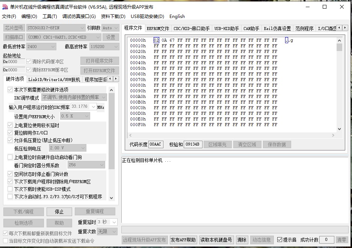Enable 下次下载时使能USB-ISP模式 checkbox
This screenshot has width=352, height=248.
pyautogui.click(x=10, y=189)
